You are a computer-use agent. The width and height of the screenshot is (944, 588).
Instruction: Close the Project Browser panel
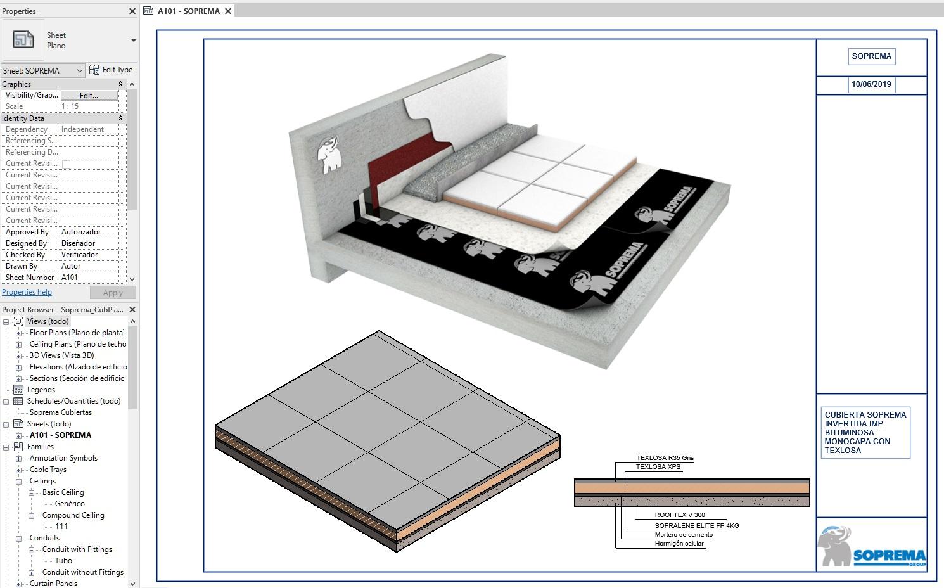tap(132, 310)
